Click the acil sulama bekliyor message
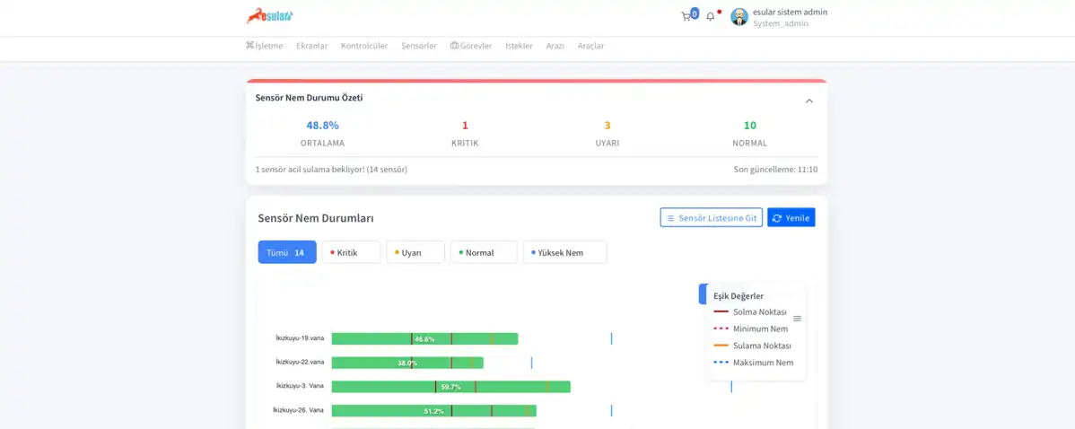Image resolution: width=1075 pixels, height=429 pixels. tap(331, 170)
